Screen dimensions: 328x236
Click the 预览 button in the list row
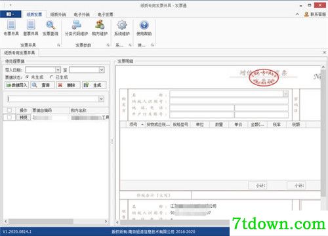(x=24, y=117)
